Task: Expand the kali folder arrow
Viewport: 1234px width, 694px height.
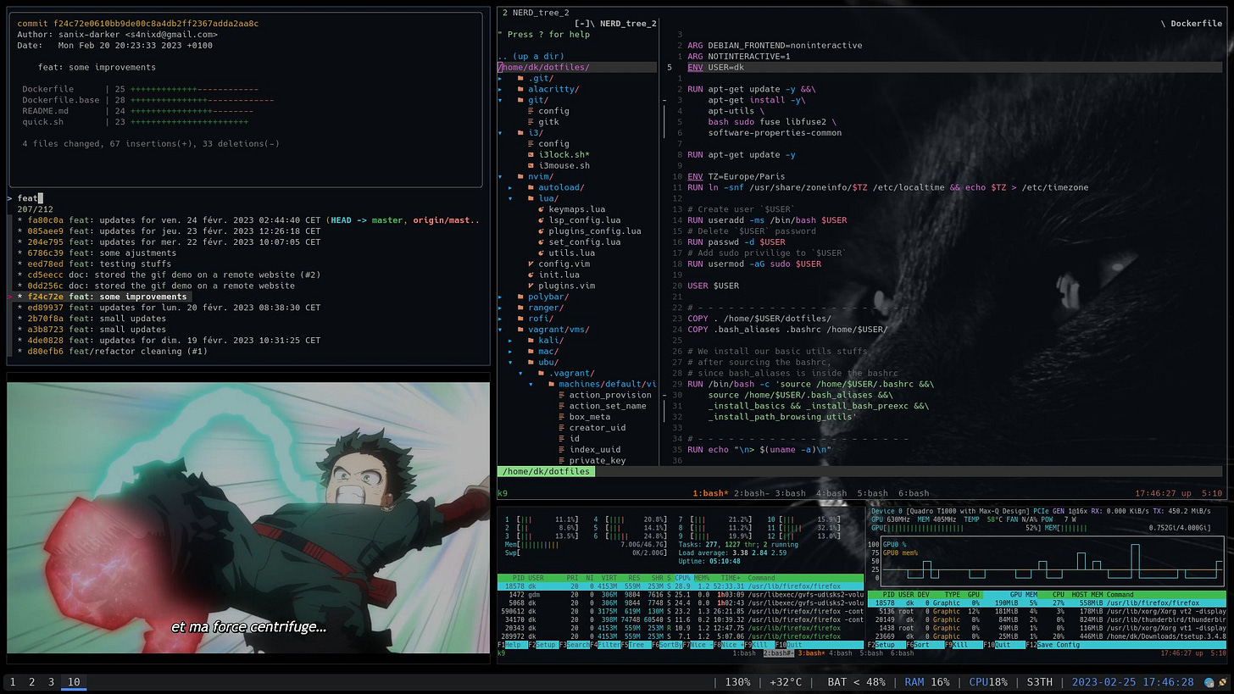Action: [x=510, y=341]
